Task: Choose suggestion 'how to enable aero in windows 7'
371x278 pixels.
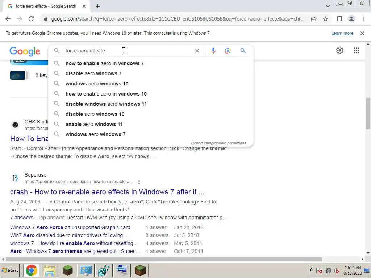Action: point(151,63)
